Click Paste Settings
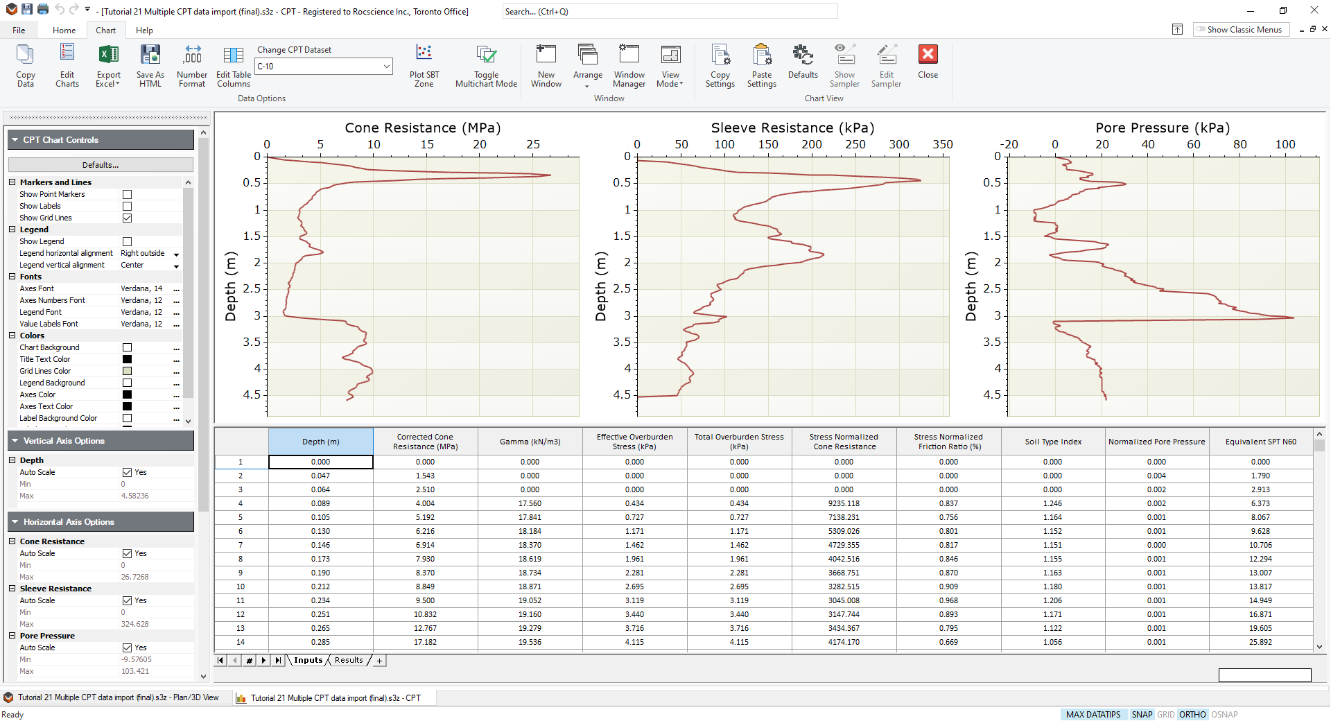 761,66
